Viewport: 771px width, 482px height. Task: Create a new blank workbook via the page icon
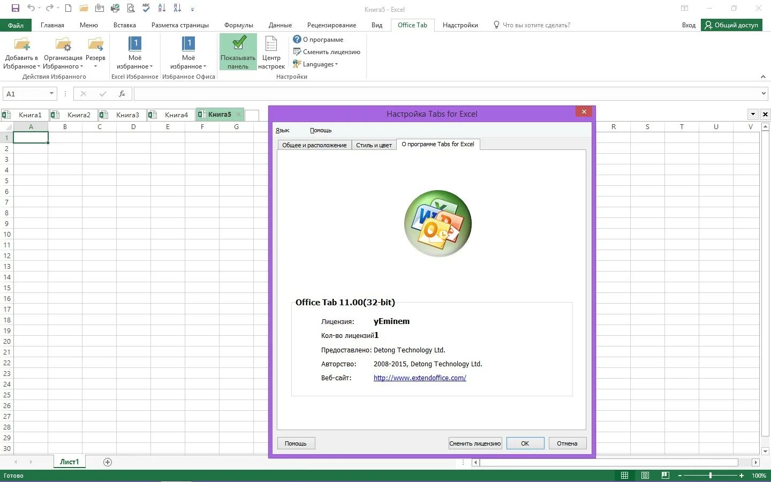pos(68,8)
